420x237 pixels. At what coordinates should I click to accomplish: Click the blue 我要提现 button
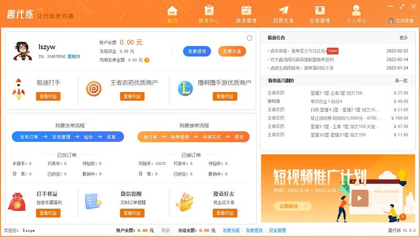pos(197,51)
